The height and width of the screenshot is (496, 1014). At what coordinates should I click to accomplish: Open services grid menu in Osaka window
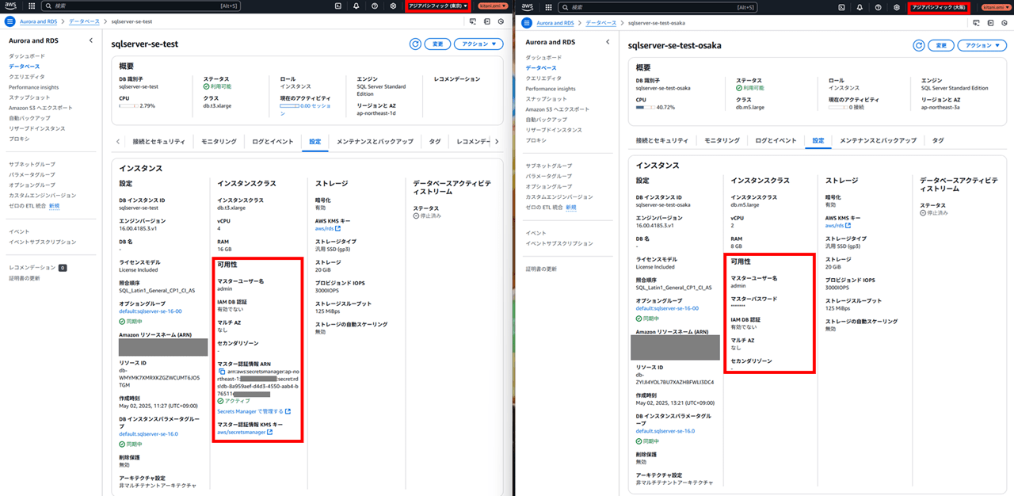coord(547,6)
